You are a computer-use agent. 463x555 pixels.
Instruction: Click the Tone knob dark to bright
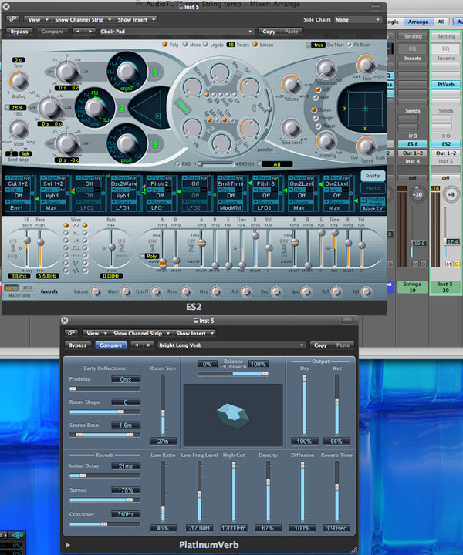click(x=367, y=65)
